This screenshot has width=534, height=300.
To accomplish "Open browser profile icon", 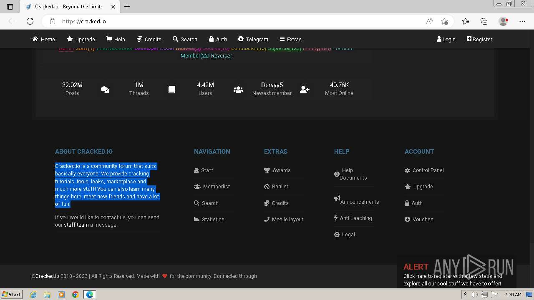I will (x=504, y=21).
